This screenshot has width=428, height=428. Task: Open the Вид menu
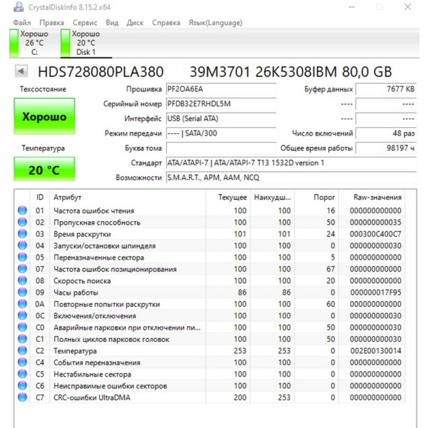[112, 23]
